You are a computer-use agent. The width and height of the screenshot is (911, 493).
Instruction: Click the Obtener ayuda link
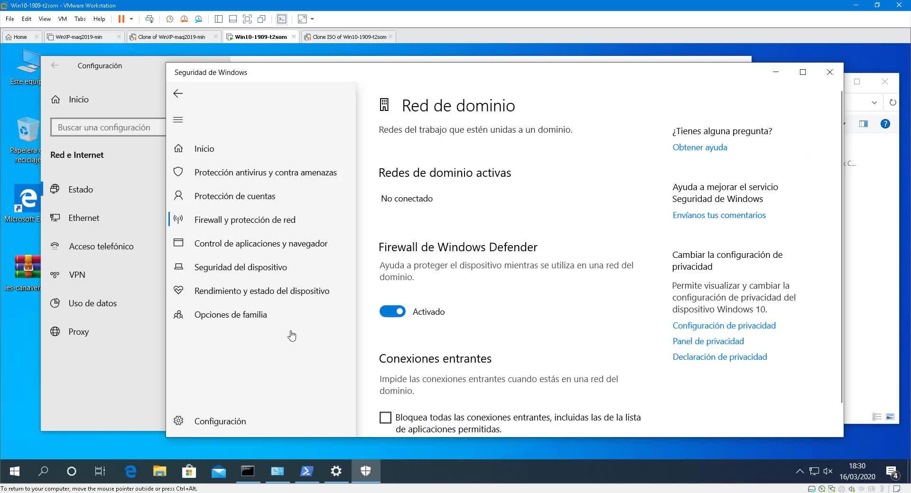click(700, 147)
